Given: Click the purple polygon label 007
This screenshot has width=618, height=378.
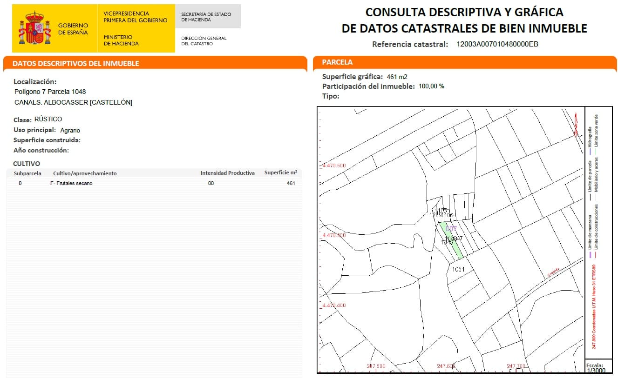Looking at the screenshot, I should pos(451,228).
